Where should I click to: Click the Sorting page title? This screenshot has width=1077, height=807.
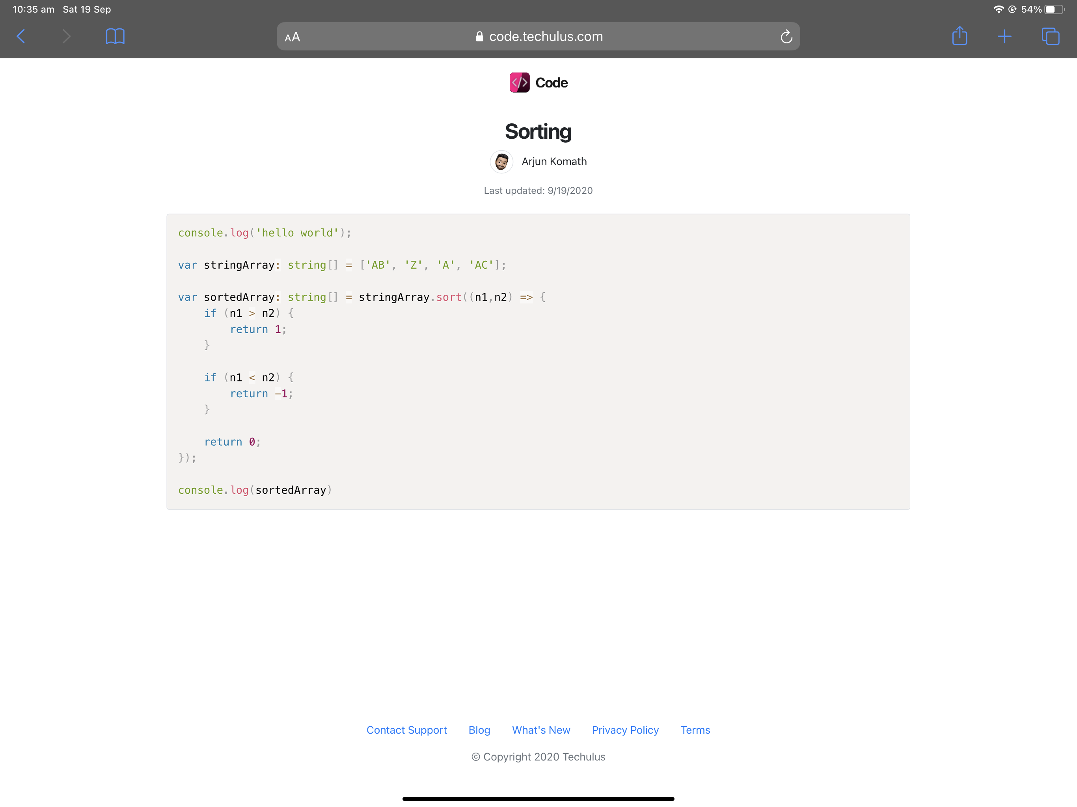coord(538,132)
